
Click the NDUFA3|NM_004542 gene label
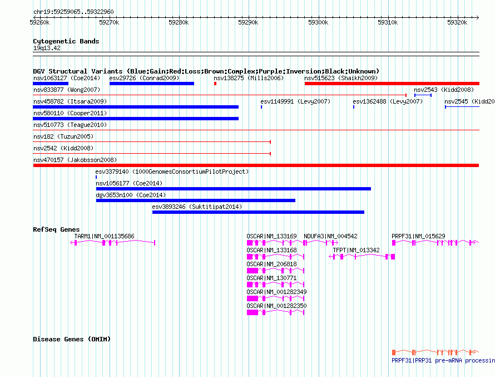pos(330,236)
